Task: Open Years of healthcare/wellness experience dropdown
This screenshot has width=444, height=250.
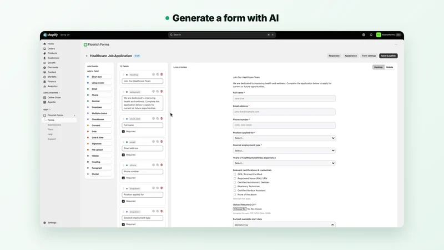Action: pyautogui.click(x=284, y=163)
